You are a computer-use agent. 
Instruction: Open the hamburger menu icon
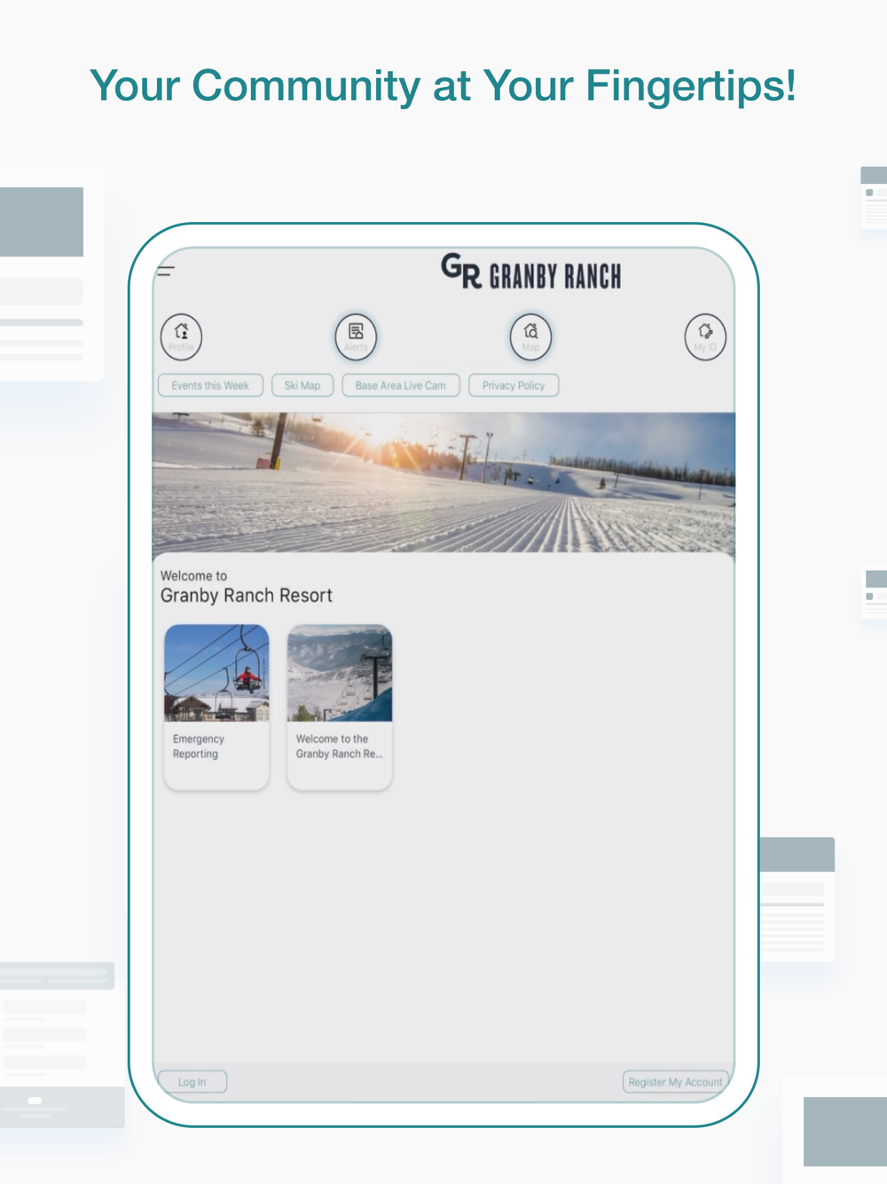(x=166, y=271)
